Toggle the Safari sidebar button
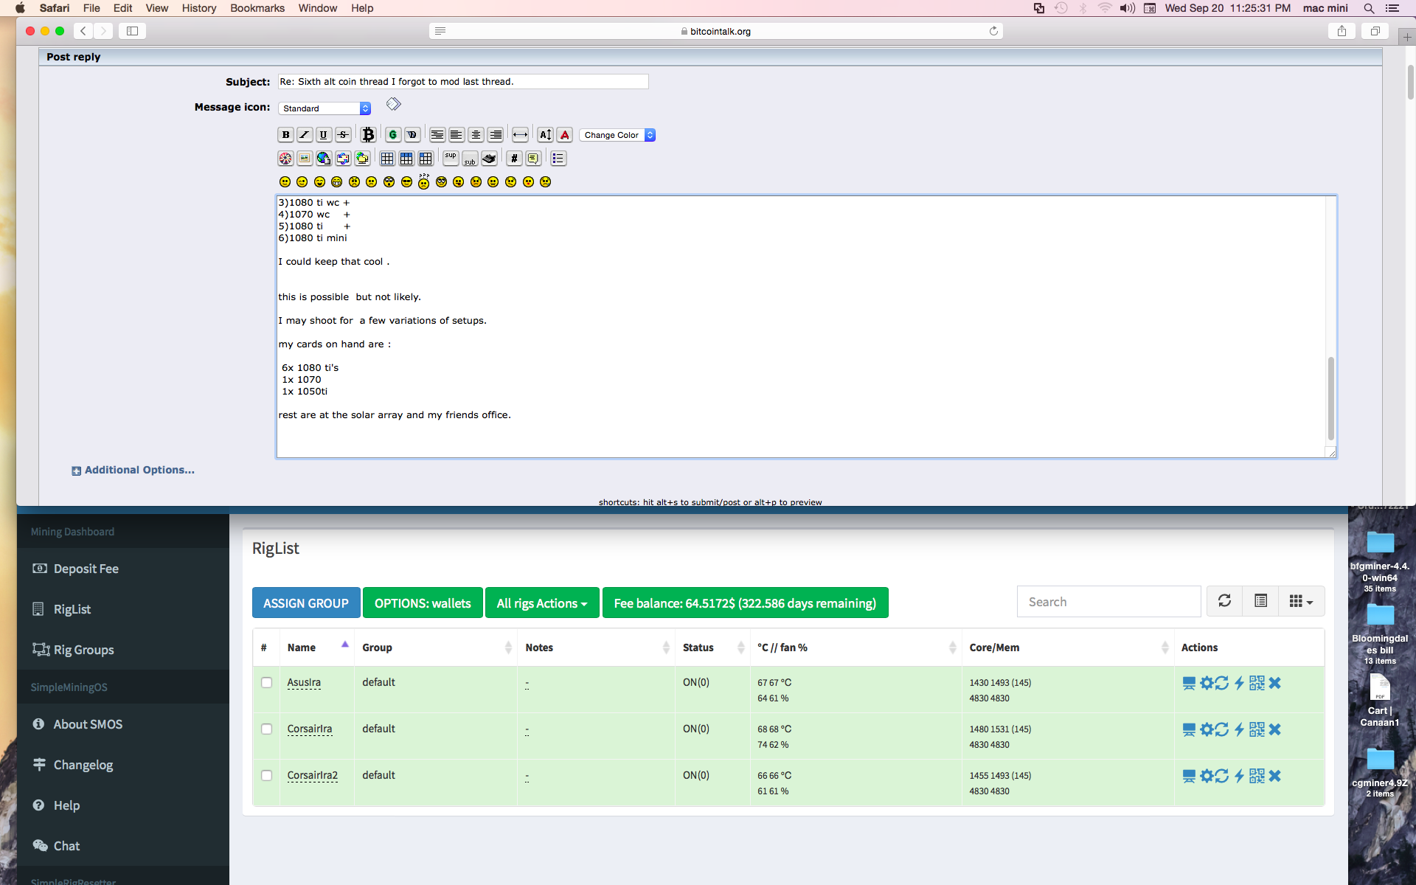Viewport: 1416px width, 885px height. pyautogui.click(x=133, y=31)
